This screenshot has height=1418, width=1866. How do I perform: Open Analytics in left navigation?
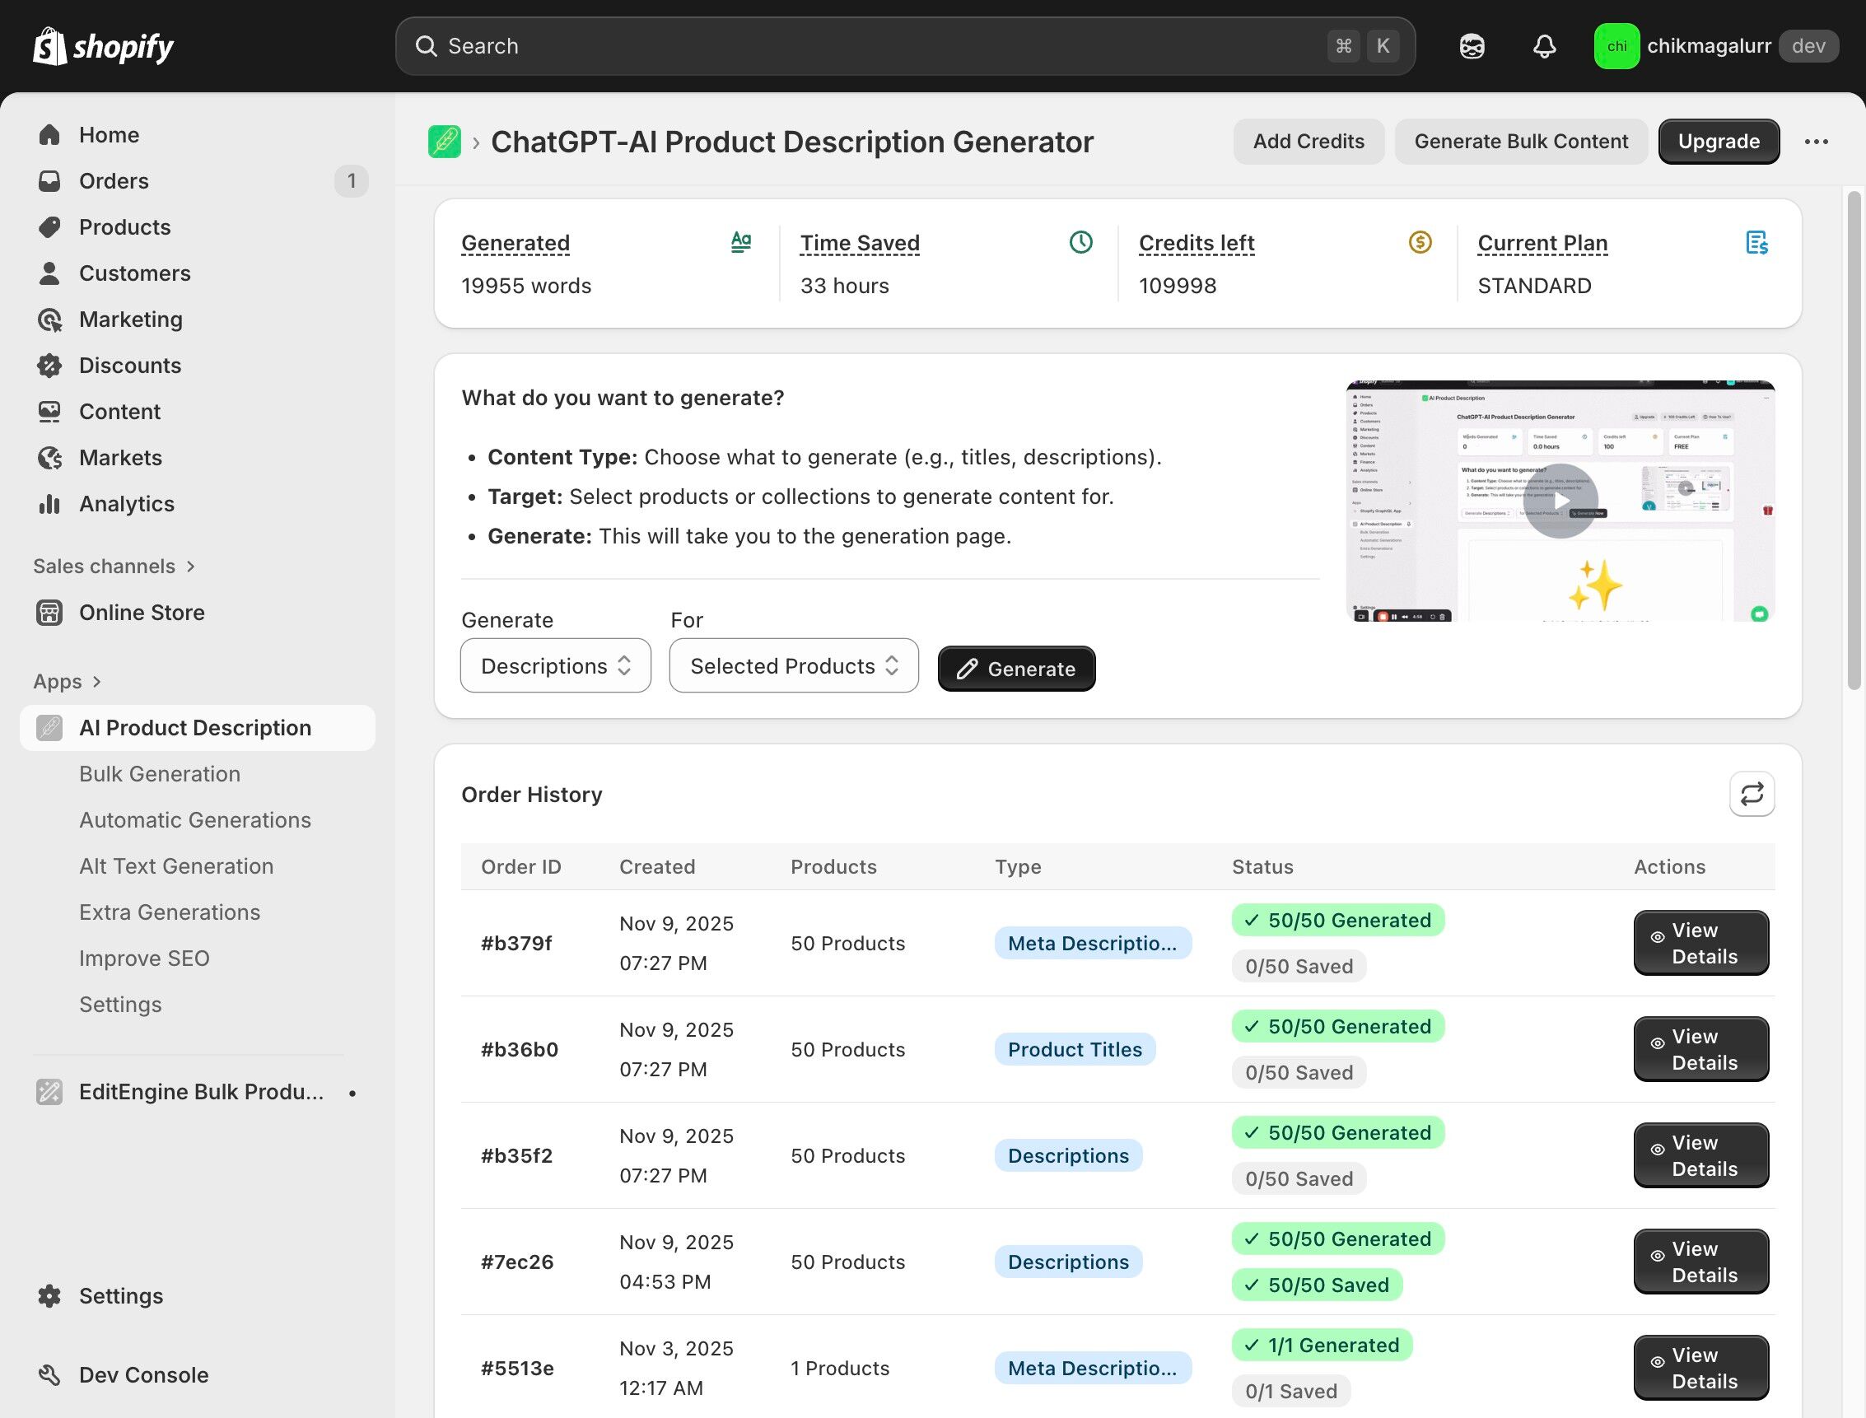(x=127, y=504)
